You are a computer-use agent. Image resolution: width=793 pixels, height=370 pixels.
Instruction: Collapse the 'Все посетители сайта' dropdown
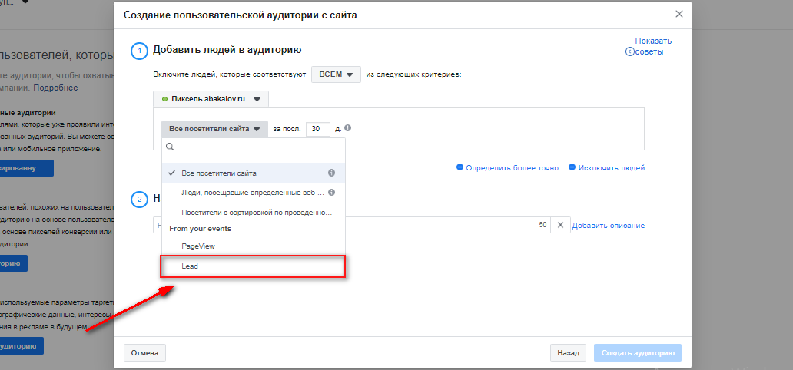(x=214, y=130)
